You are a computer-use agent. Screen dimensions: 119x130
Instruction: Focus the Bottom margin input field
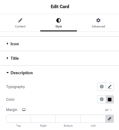(x=68, y=119)
